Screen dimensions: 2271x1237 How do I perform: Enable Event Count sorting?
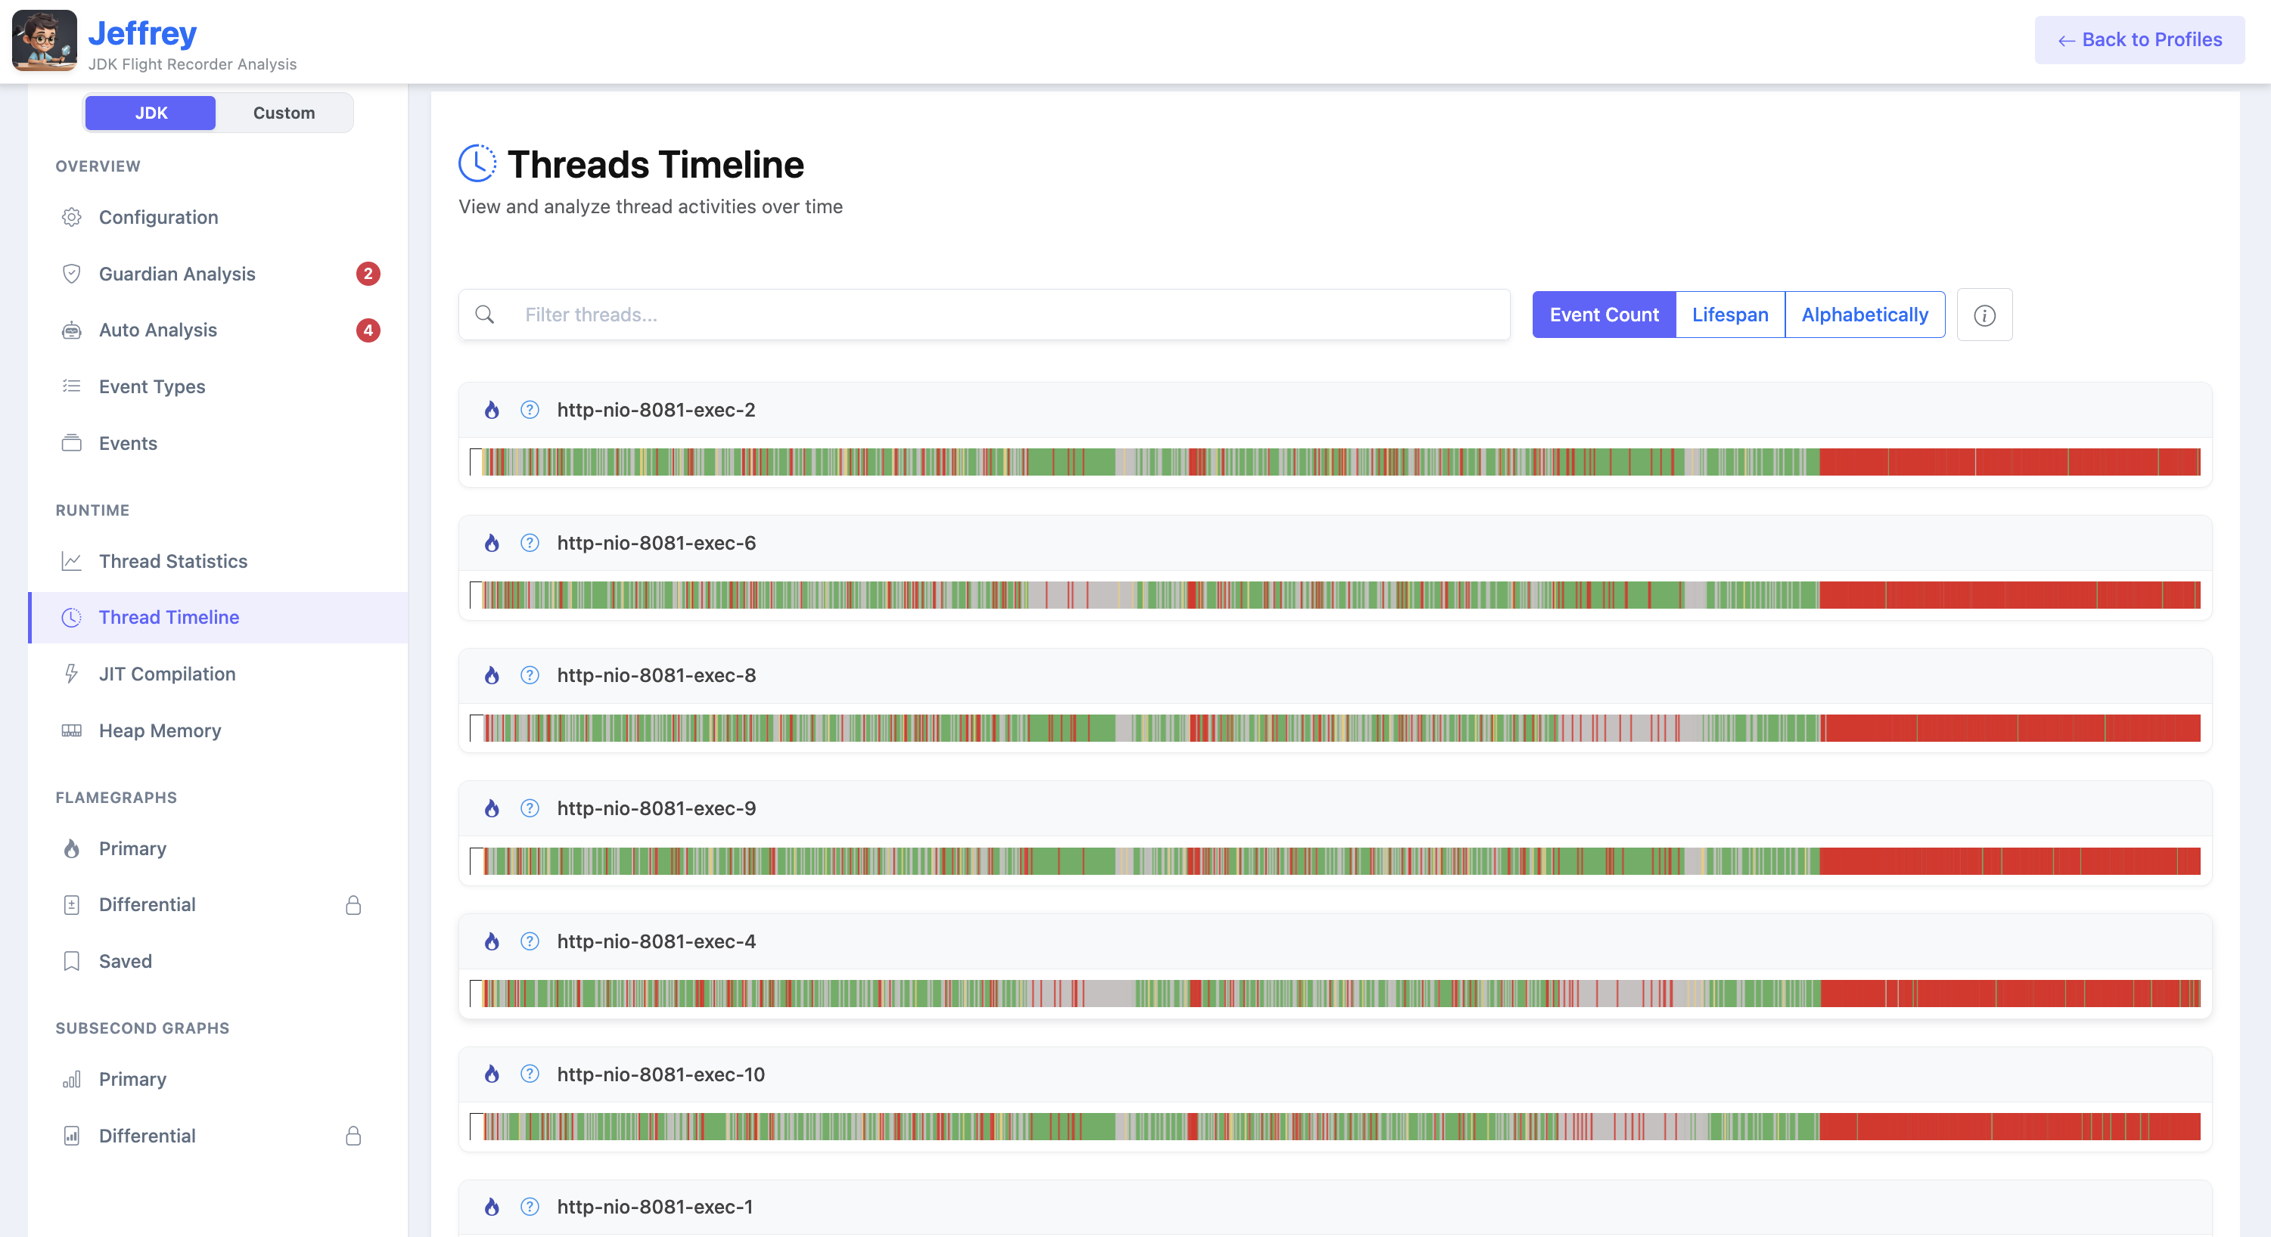point(1604,315)
